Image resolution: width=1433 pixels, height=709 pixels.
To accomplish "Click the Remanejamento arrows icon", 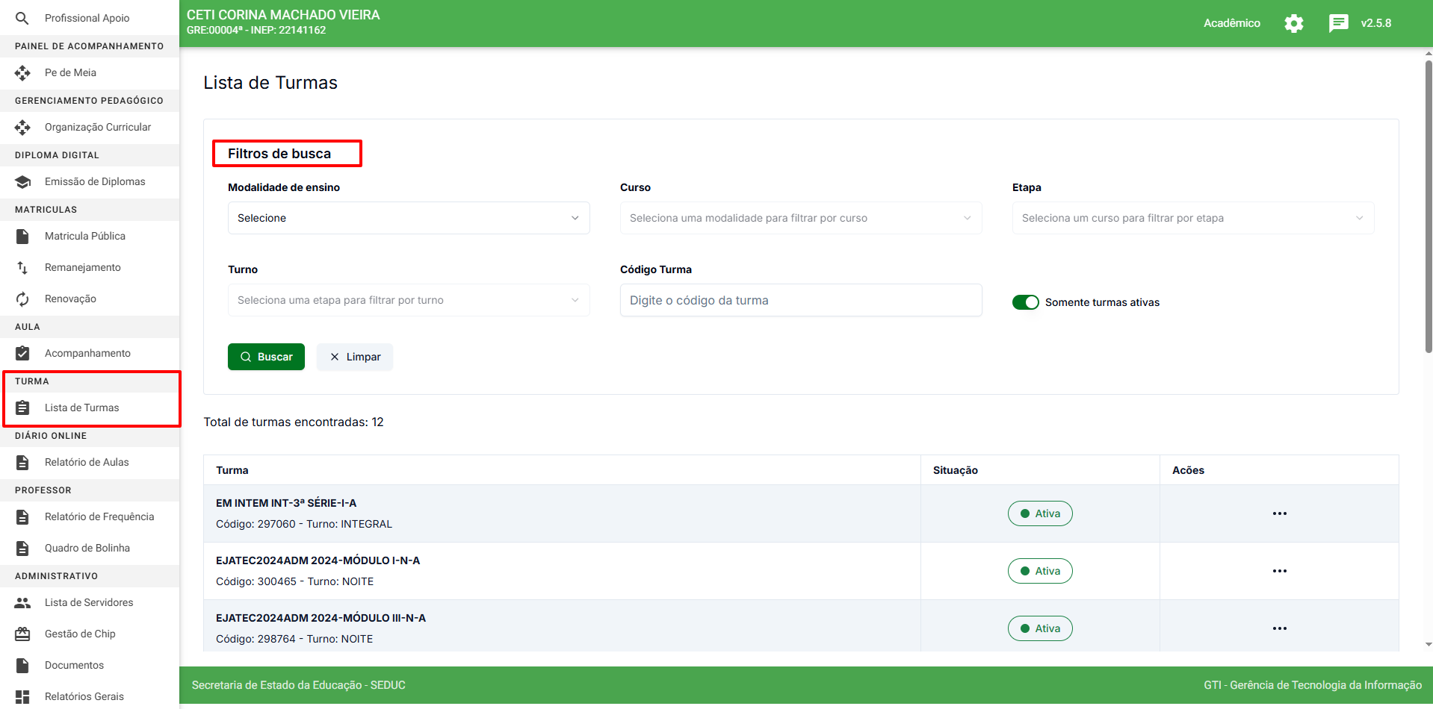I will [22, 267].
